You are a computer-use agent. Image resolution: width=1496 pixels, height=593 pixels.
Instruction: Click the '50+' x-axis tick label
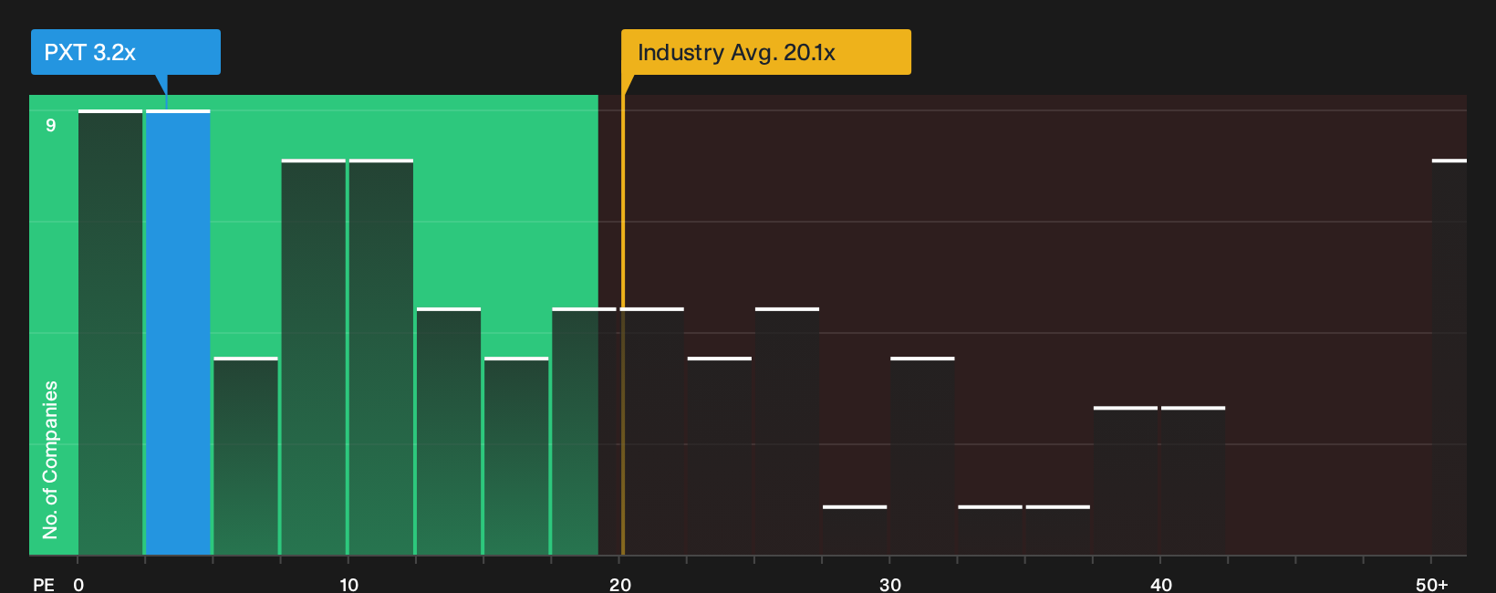1432,584
